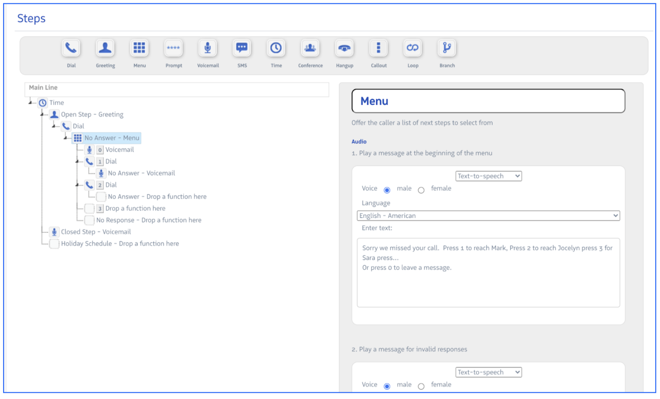Select the SMS chat bubble icon
The image size is (660, 399).
242,48
